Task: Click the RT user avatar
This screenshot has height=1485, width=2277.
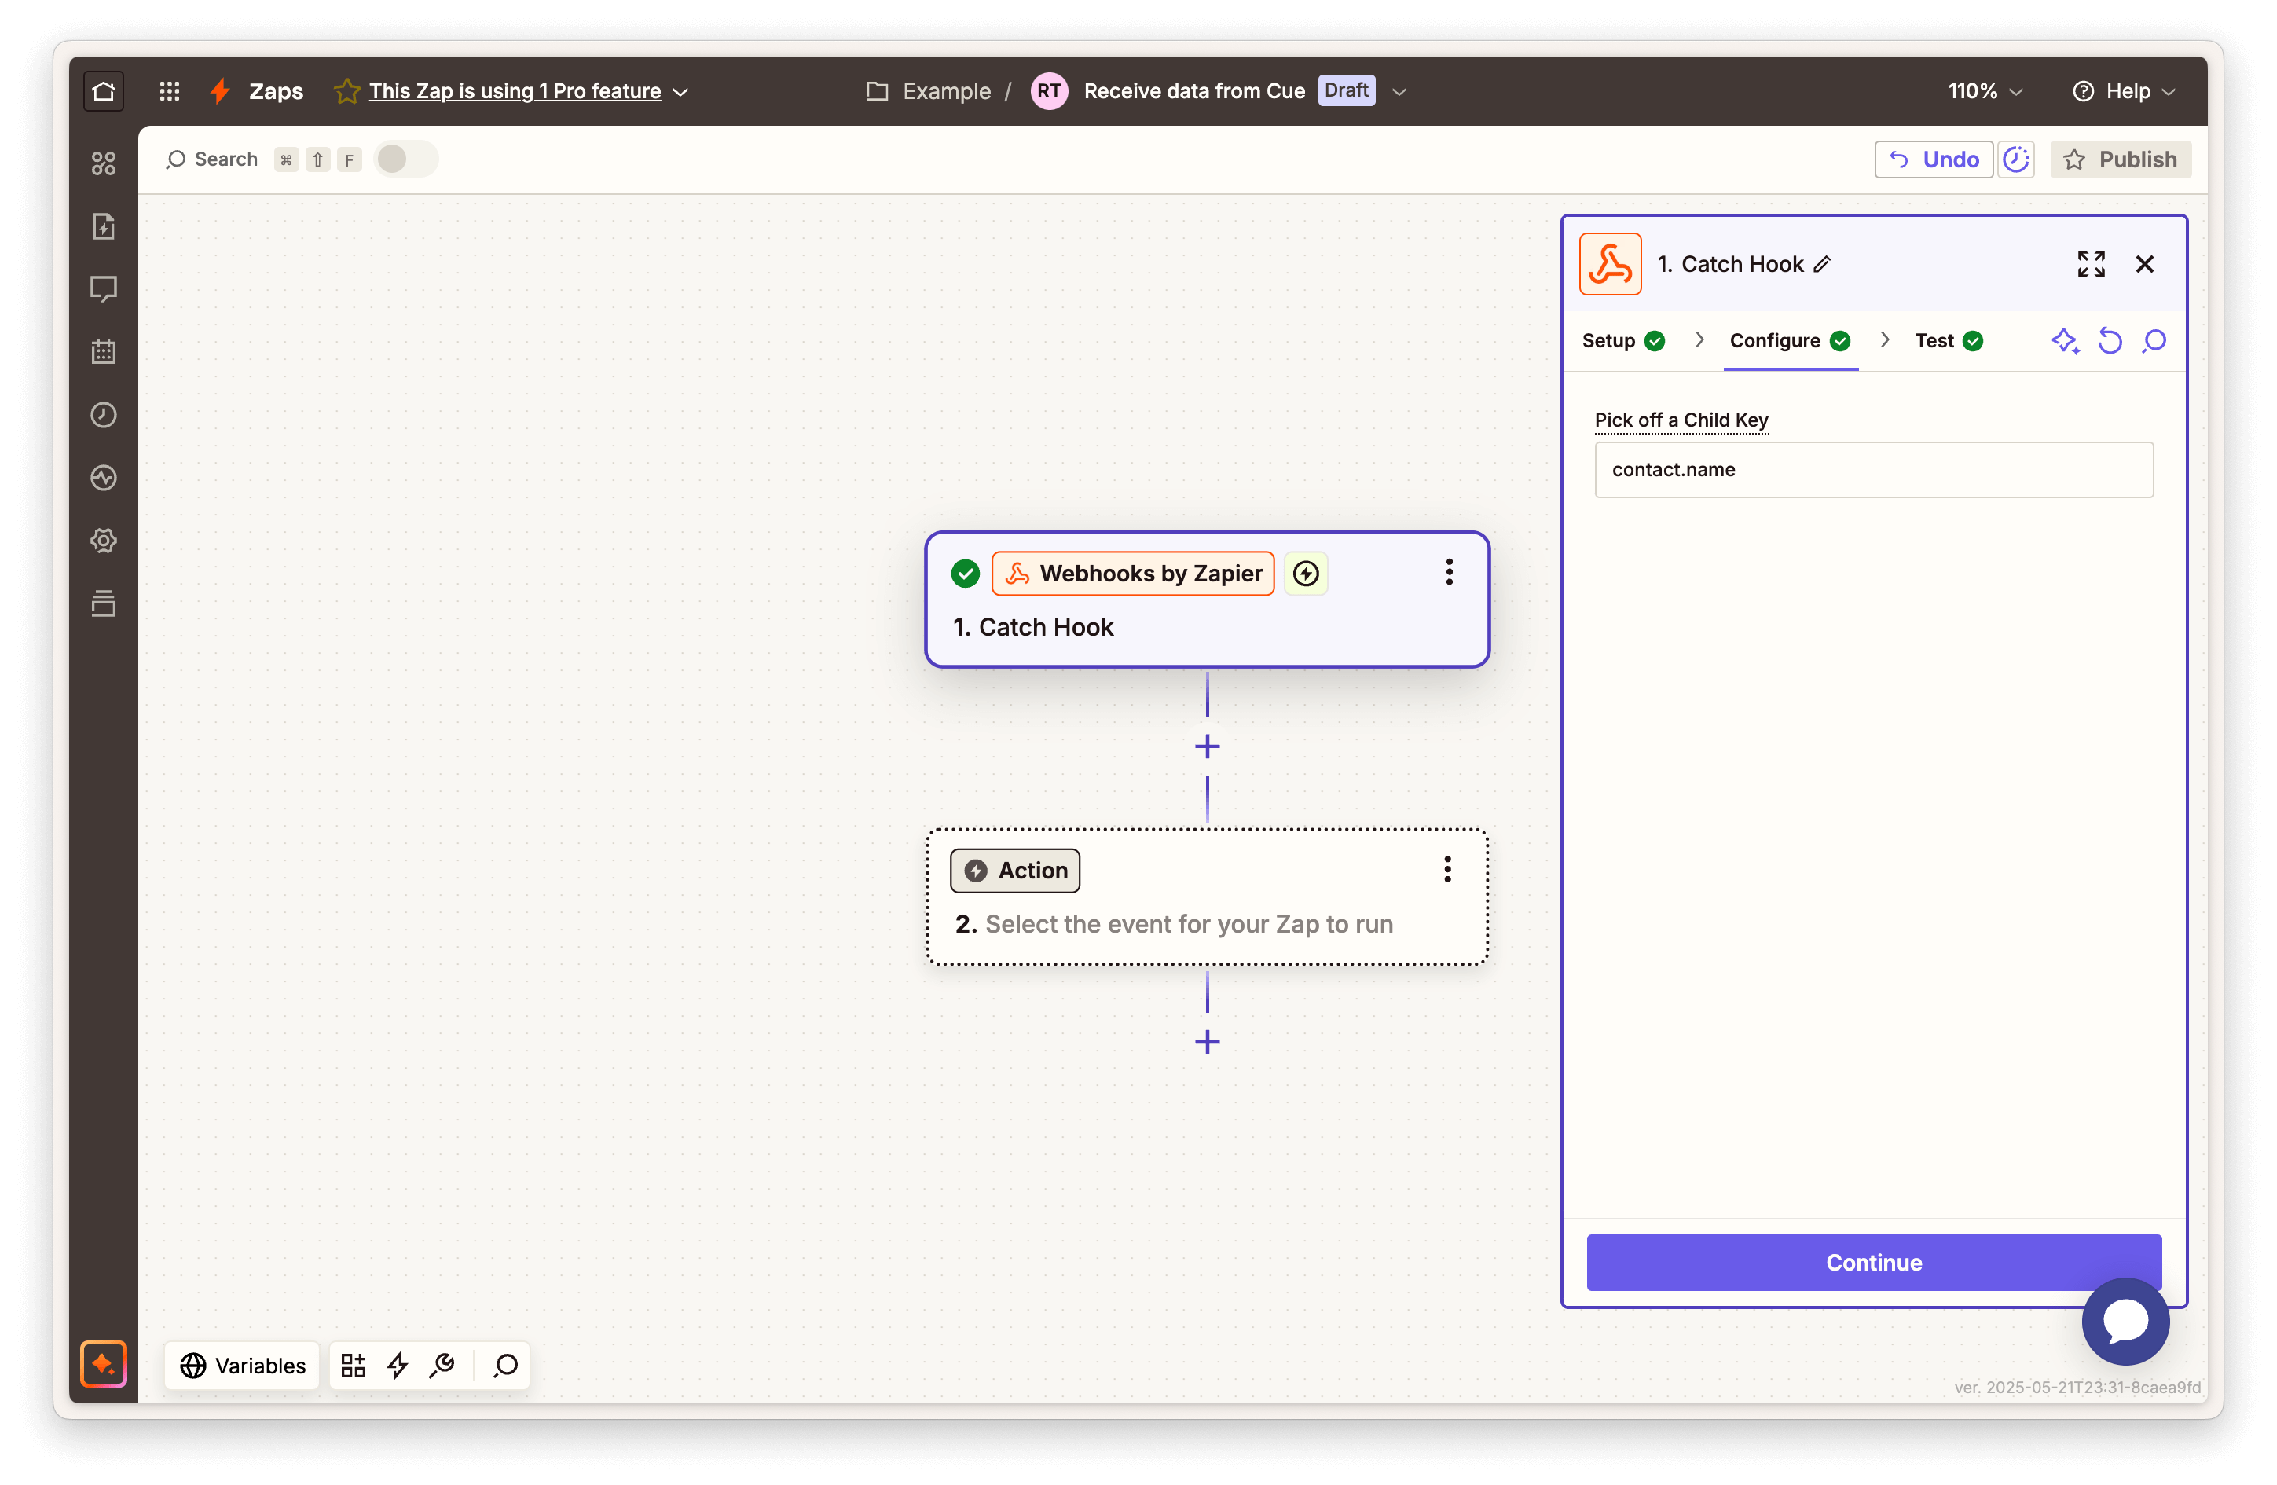Action: pos(1049,91)
